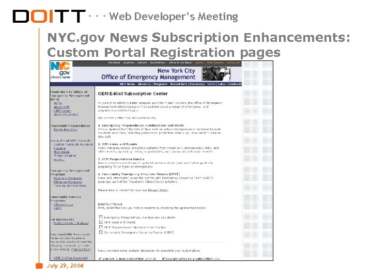Open News in blue menu
The height and width of the screenshot is (279, 372).
point(211,84)
